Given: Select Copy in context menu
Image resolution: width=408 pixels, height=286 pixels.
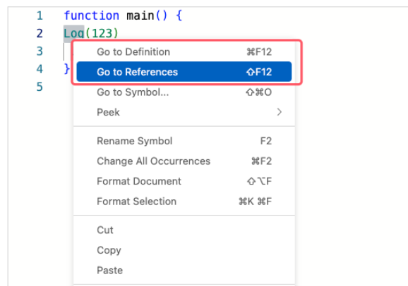Looking at the screenshot, I should tap(184, 250).
